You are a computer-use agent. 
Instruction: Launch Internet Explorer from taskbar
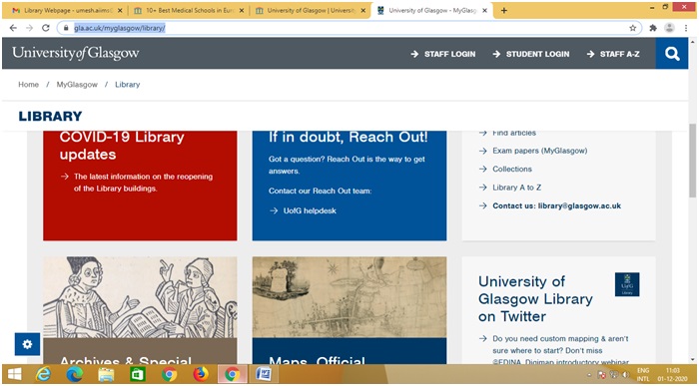pyautogui.click(x=43, y=374)
